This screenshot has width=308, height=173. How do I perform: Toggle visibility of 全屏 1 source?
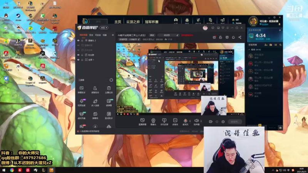[79, 60]
